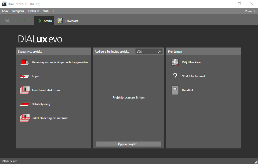The width and height of the screenshot is (258, 164).
Task: Click the empty square room icon
Action: [x=25, y=90]
